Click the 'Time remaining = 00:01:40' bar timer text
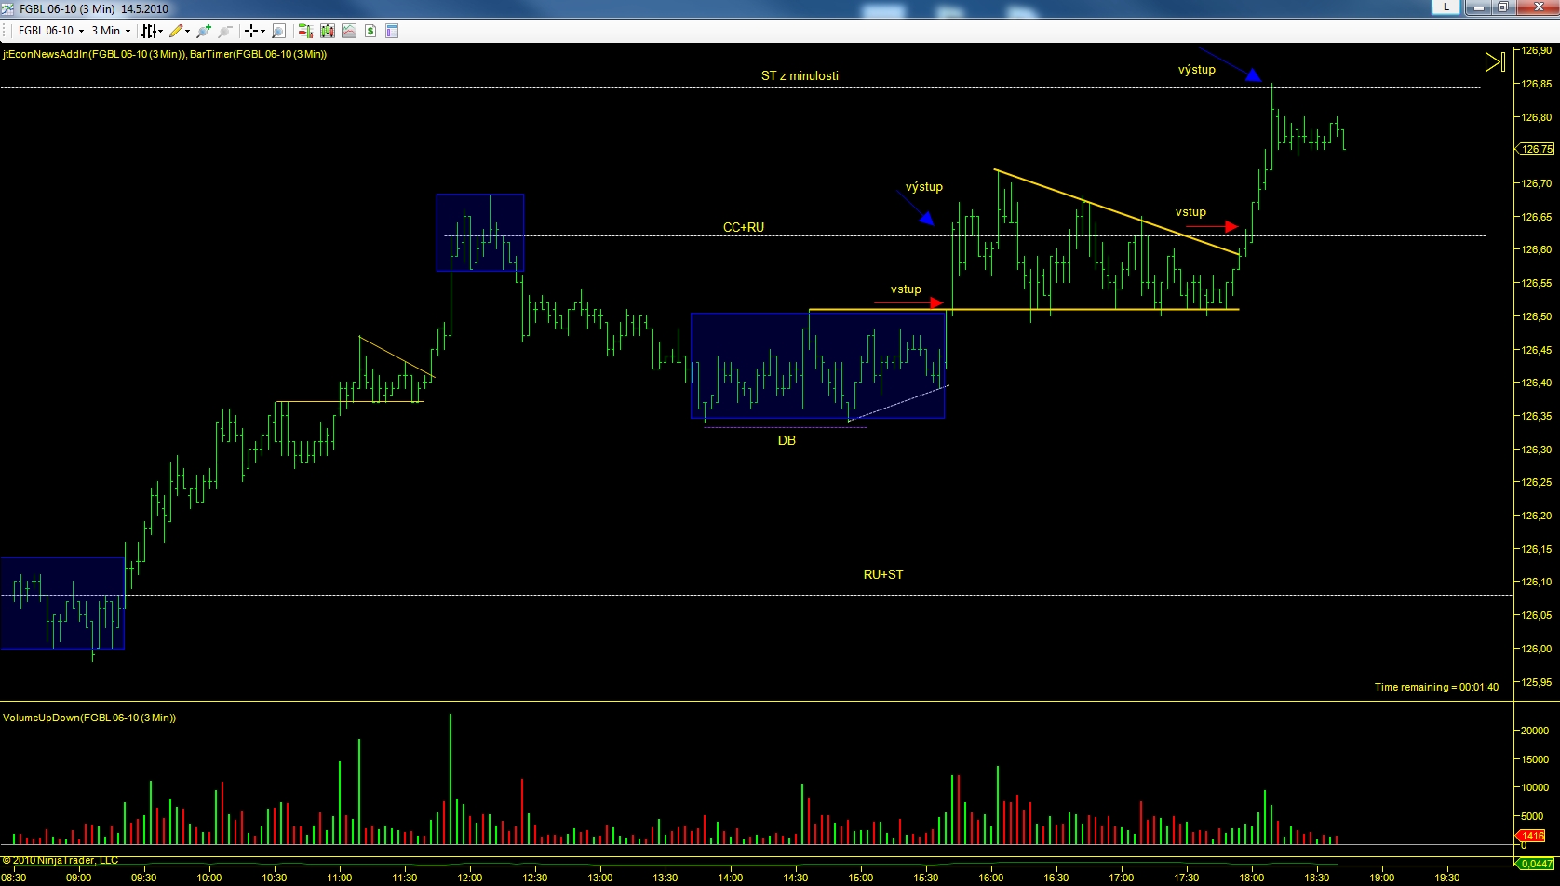This screenshot has width=1560, height=886. (x=1436, y=687)
